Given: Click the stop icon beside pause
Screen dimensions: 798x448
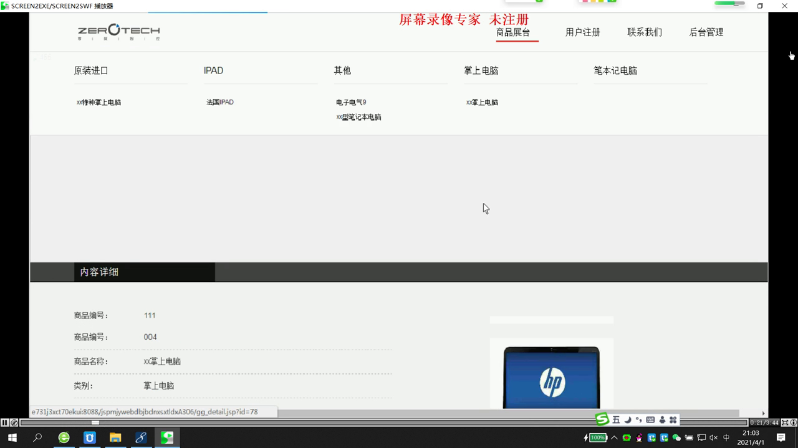Looking at the screenshot, I should 14,422.
